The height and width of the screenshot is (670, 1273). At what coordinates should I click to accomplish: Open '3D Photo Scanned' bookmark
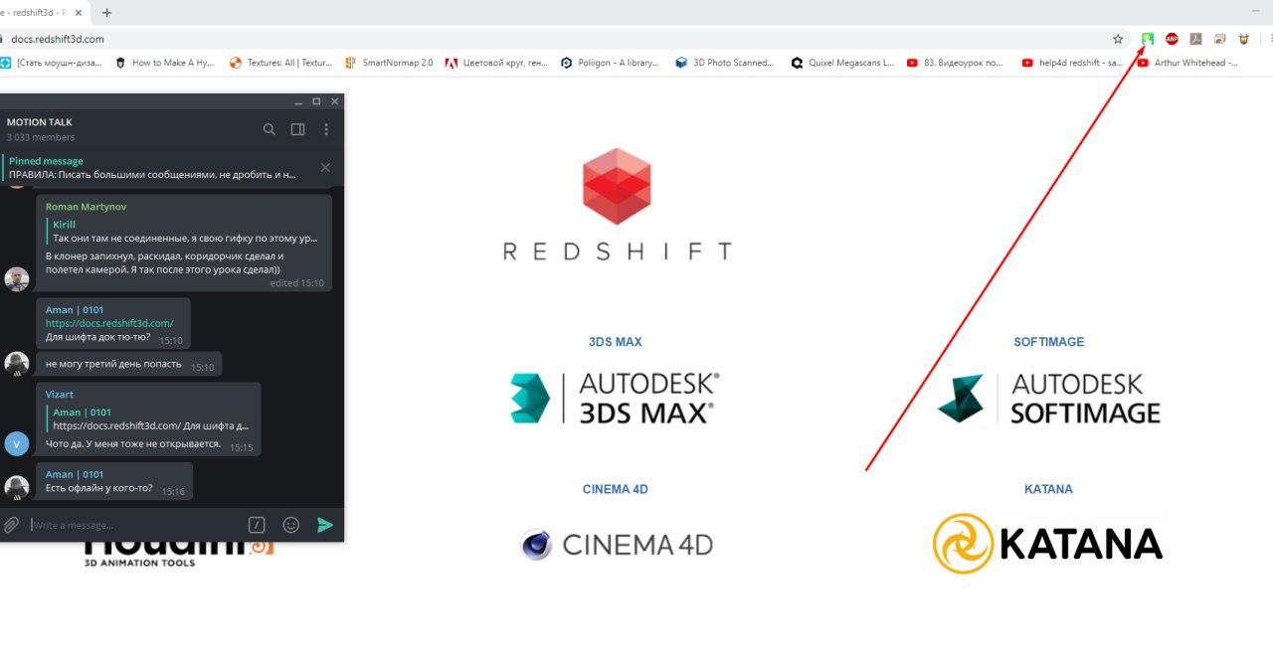pos(725,63)
